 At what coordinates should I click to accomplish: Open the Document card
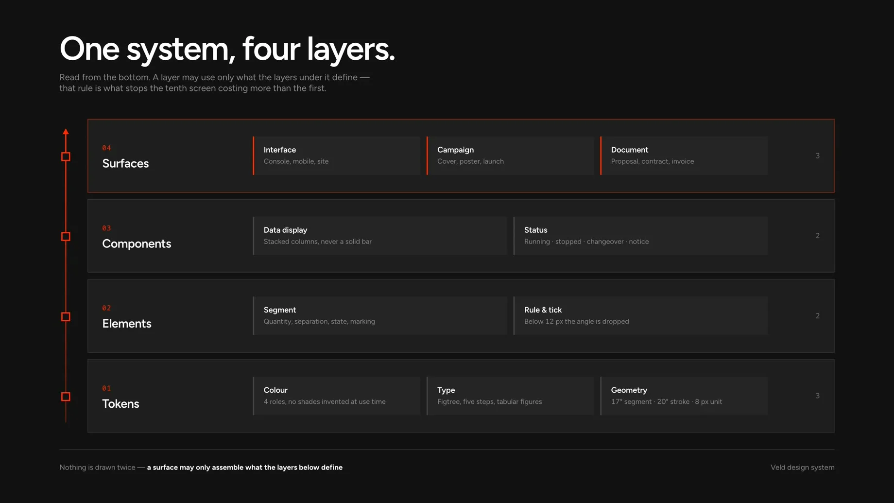click(684, 156)
